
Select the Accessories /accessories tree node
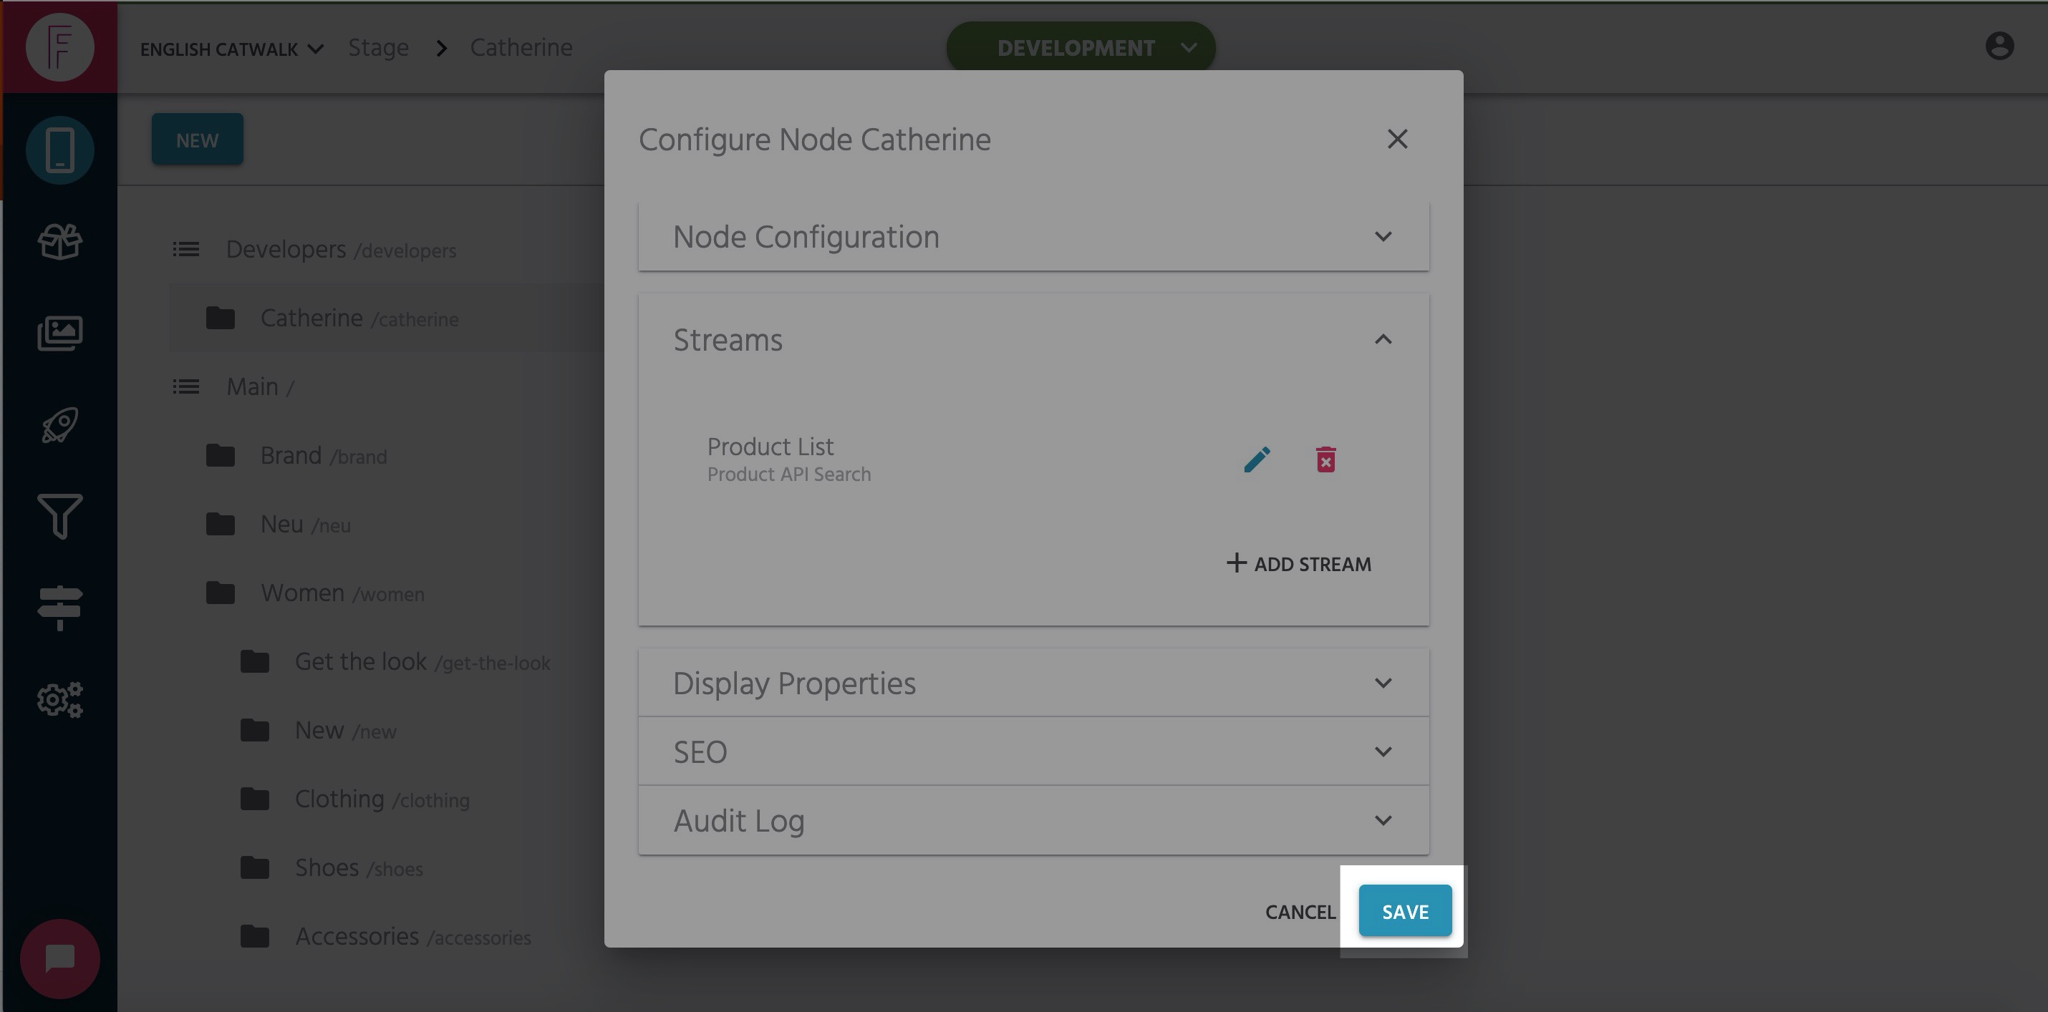point(412,937)
